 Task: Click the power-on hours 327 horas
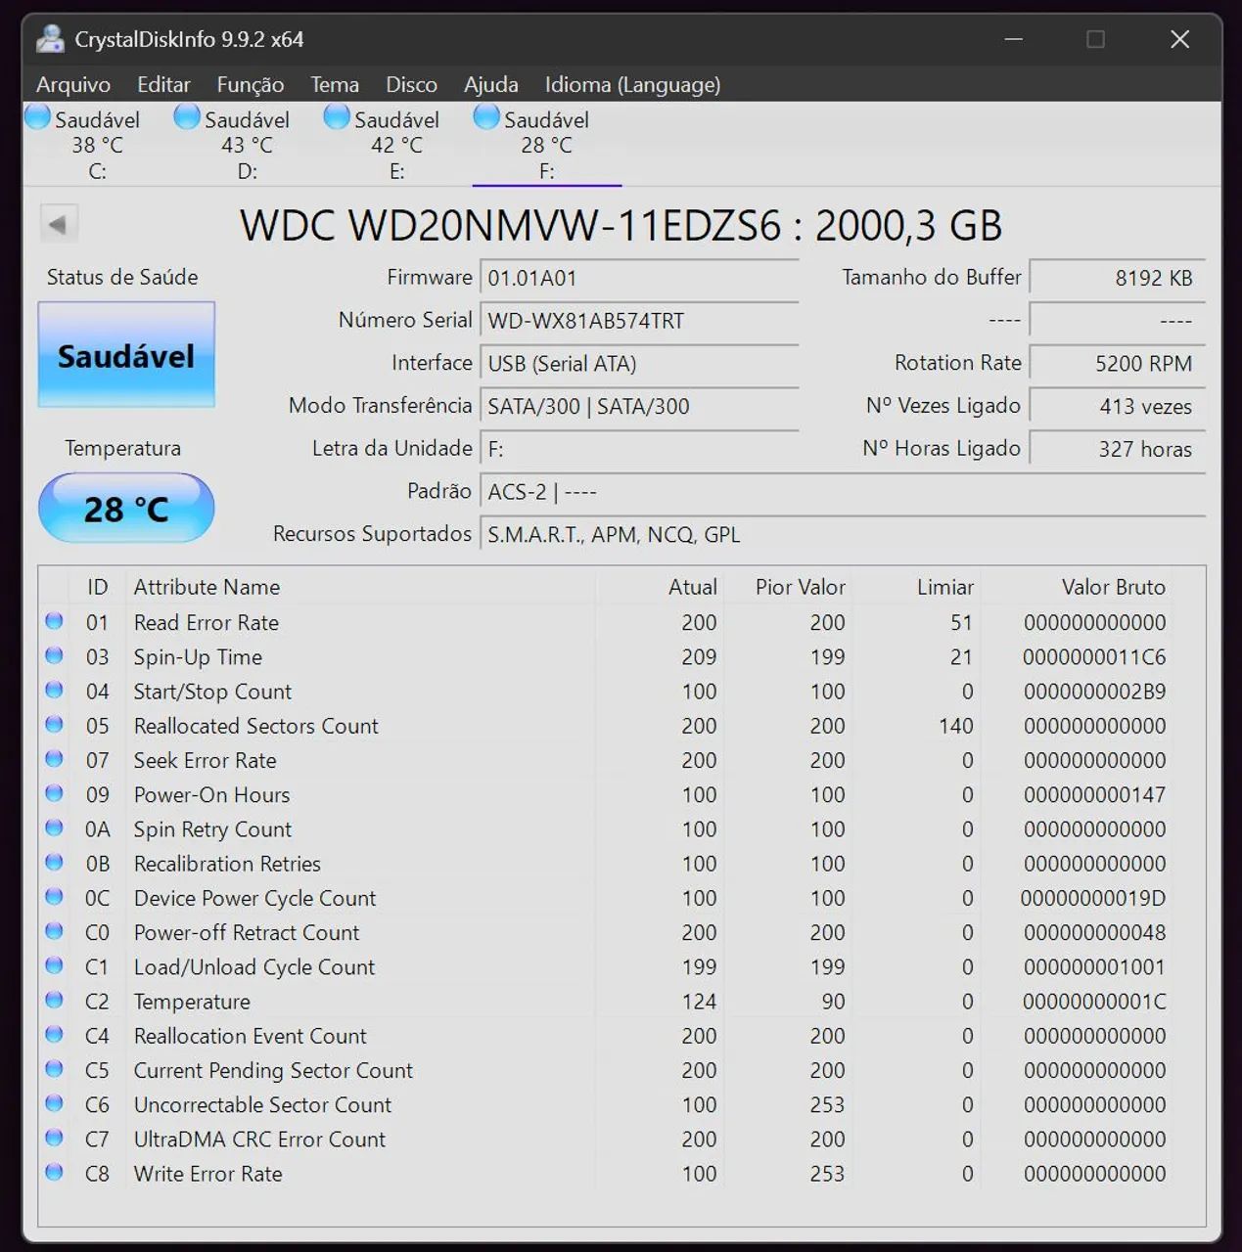[x=1118, y=449]
